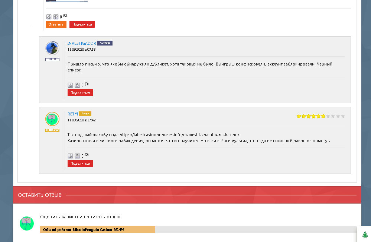Like INVESTIGADOR's comment with thumbs-up

[70, 85]
